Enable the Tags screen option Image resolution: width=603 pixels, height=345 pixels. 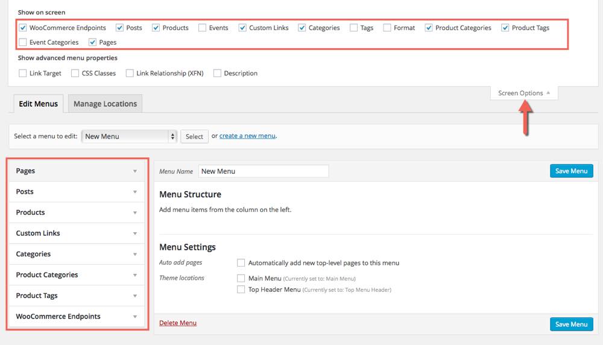(x=353, y=28)
